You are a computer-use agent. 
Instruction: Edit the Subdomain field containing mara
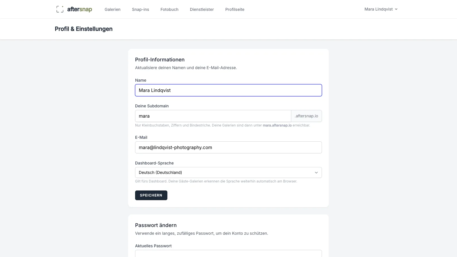tap(213, 116)
